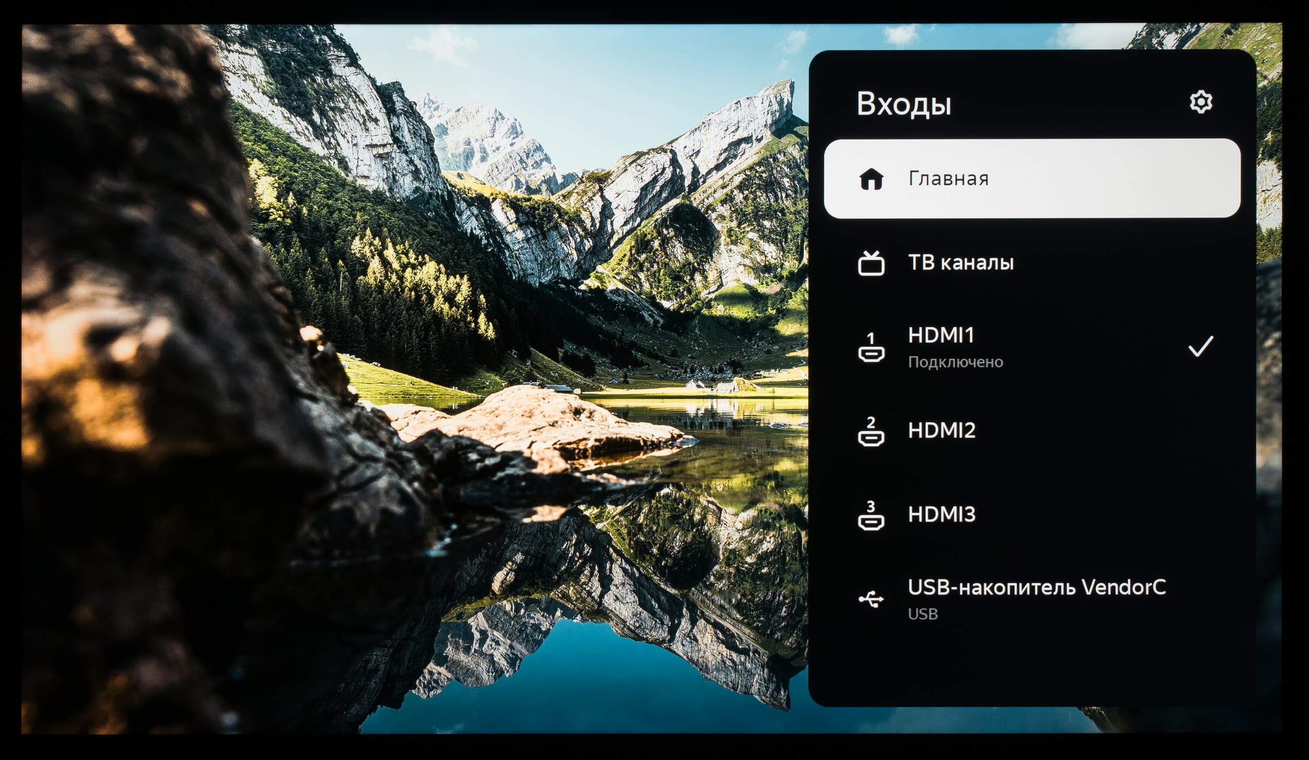Click the HDMI1 port icon
The image size is (1309, 760).
click(871, 348)
